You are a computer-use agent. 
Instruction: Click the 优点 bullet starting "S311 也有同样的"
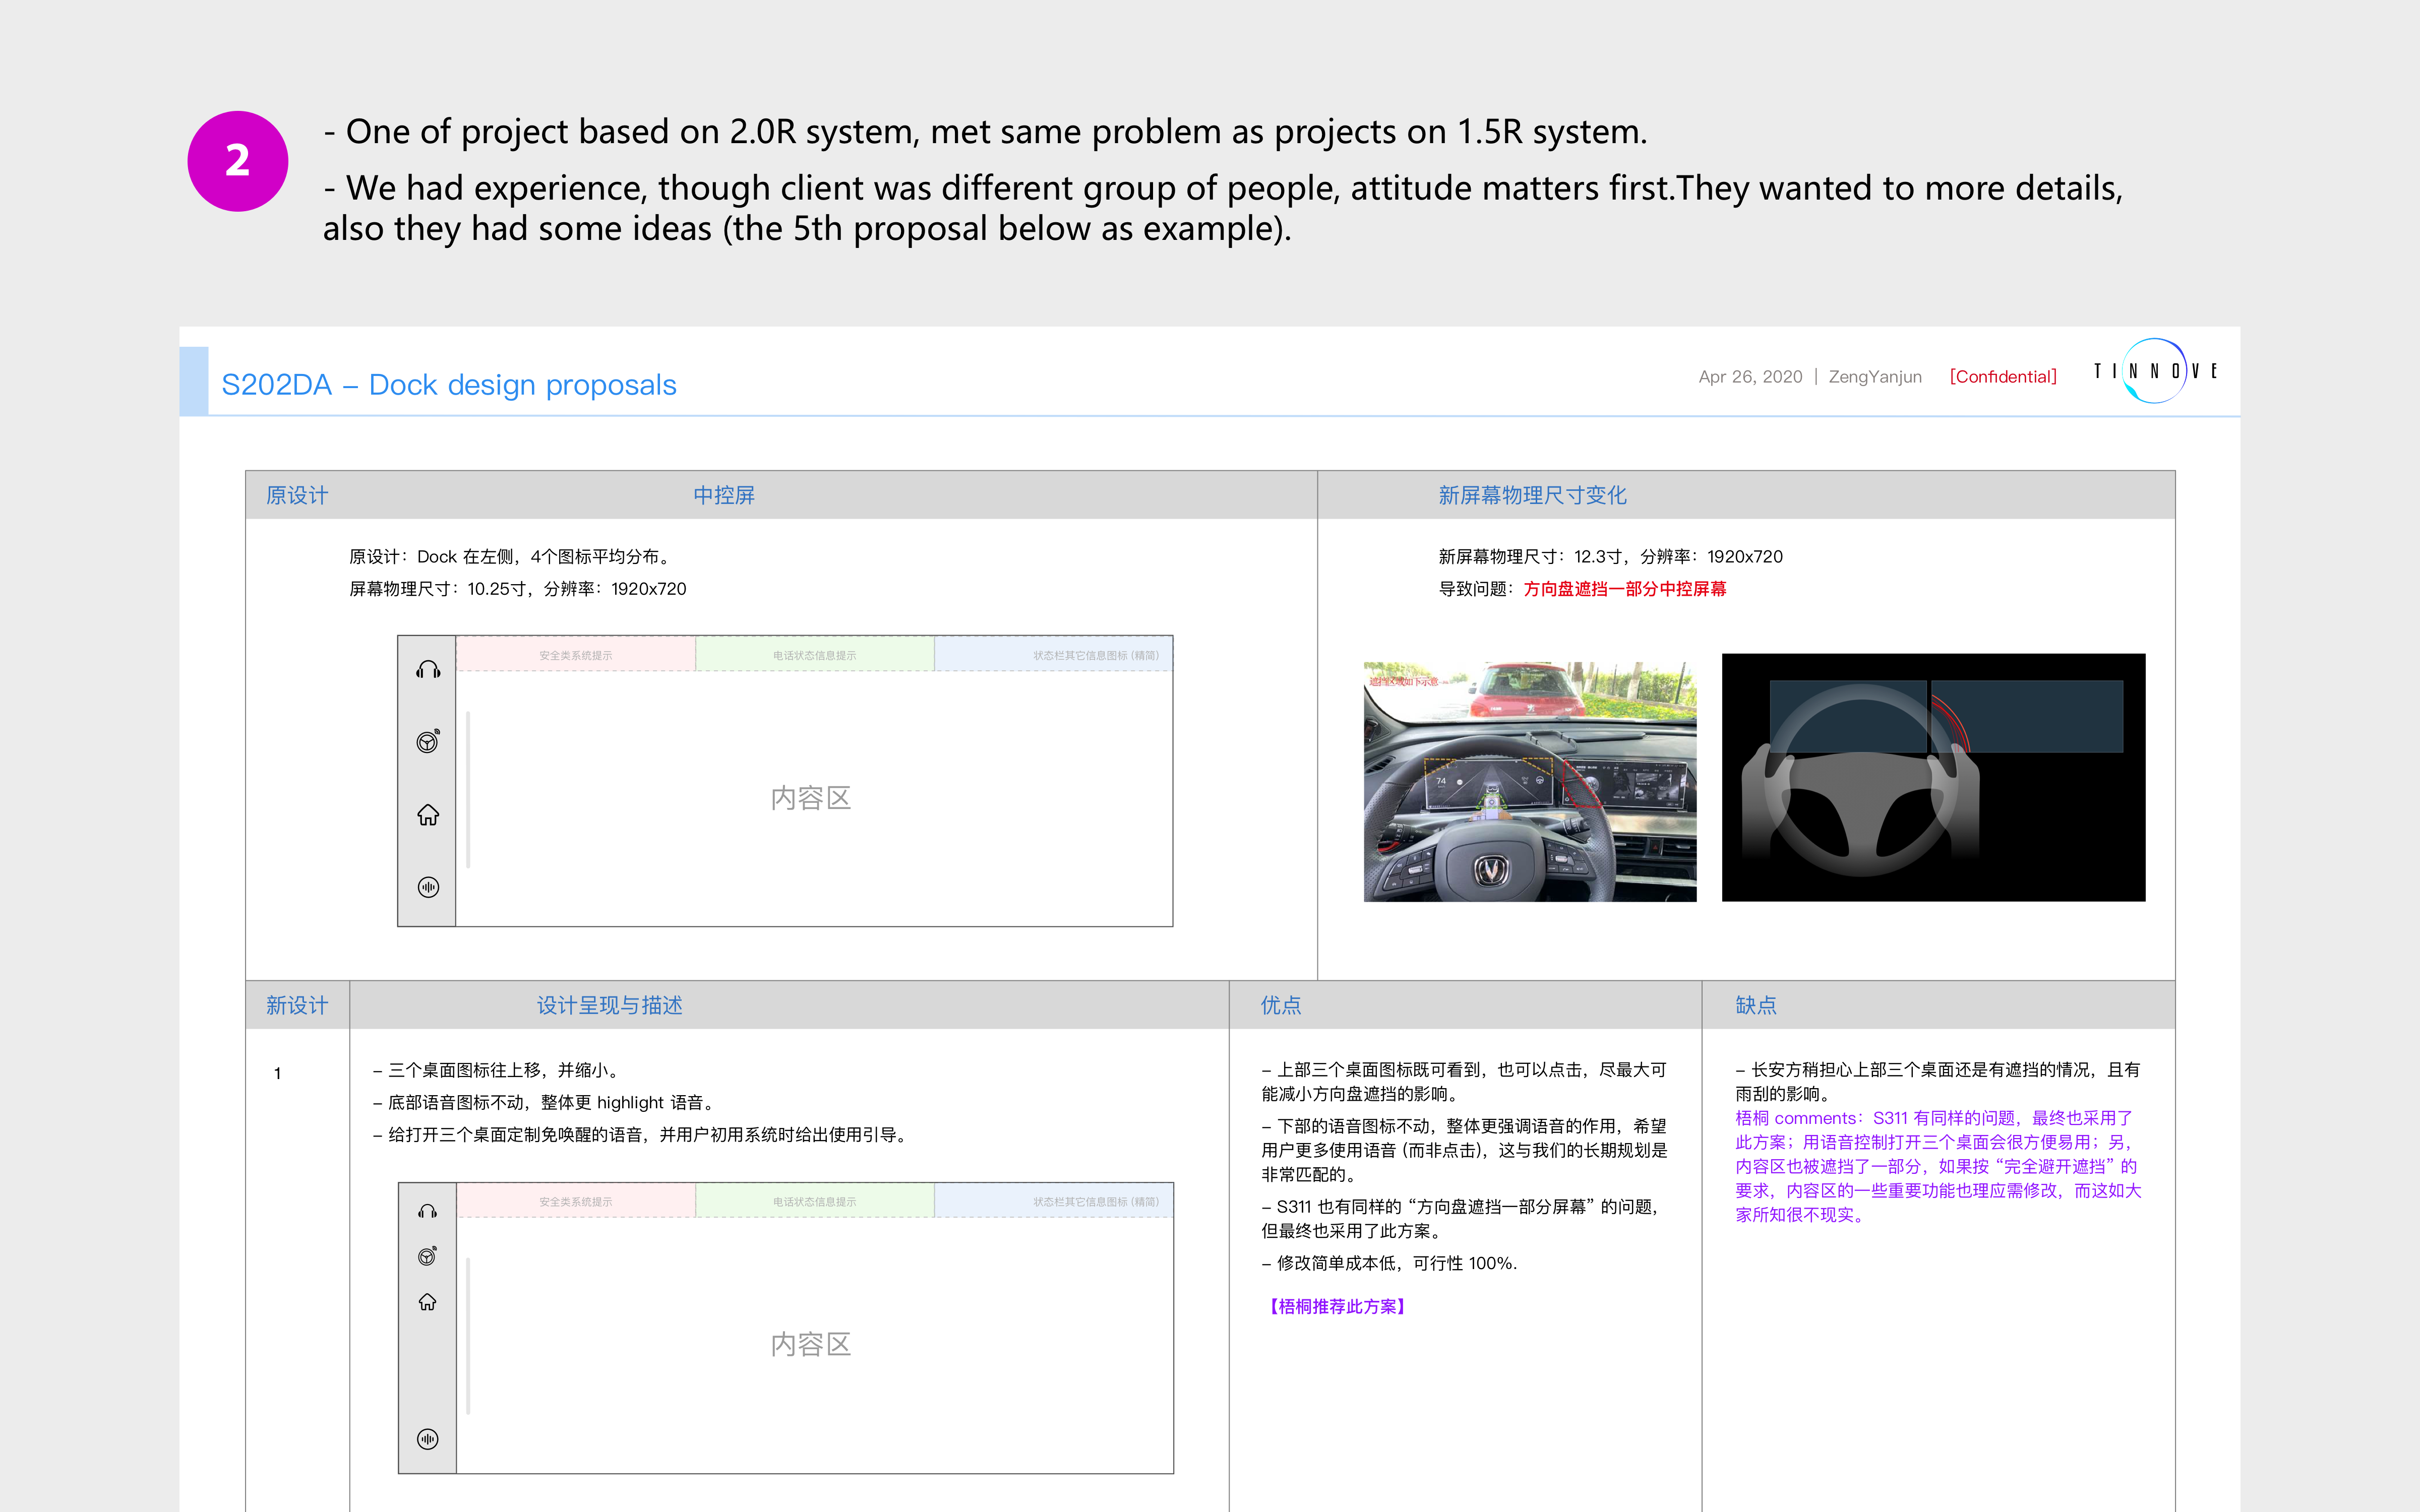[x=1462, y=1219]
